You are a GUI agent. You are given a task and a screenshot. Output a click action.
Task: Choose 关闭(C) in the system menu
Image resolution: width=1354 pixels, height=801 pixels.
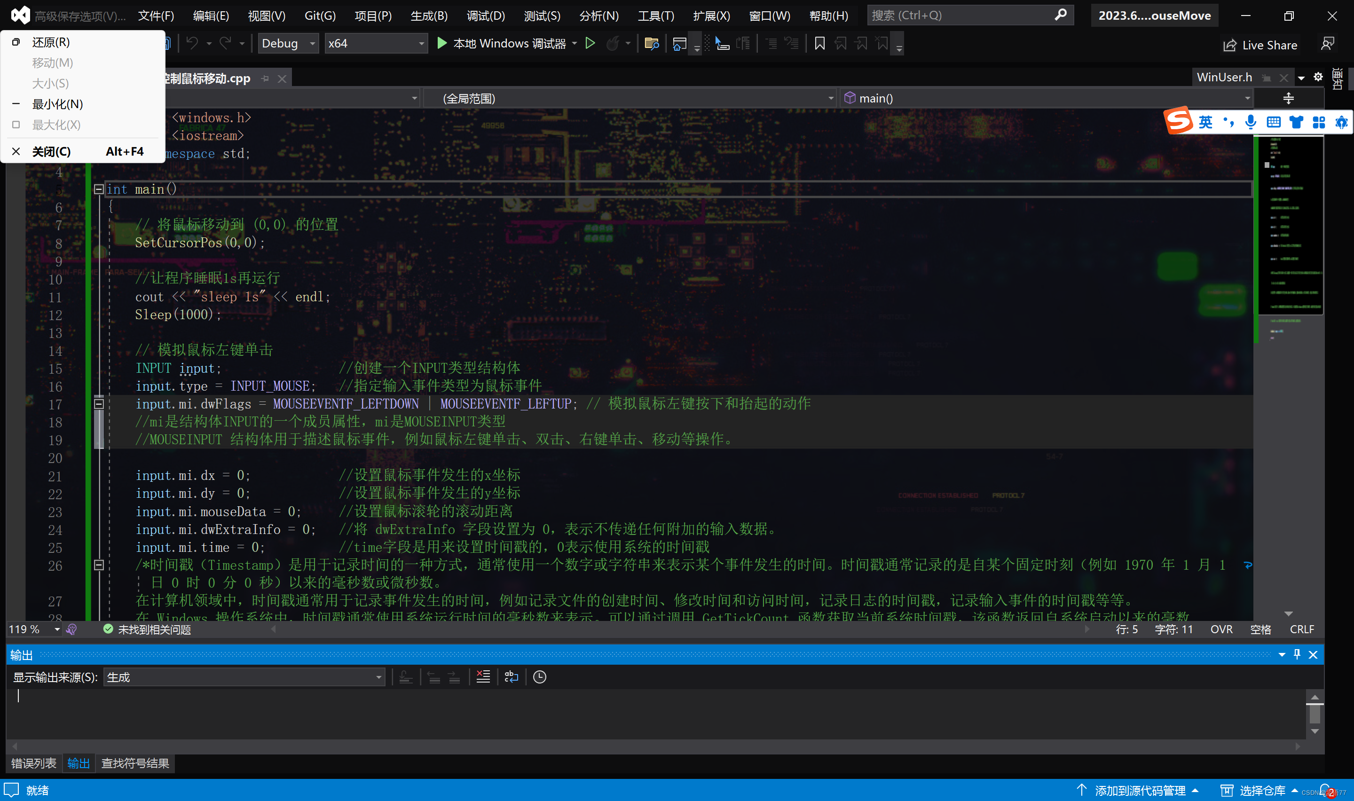(x=83, y=152)
